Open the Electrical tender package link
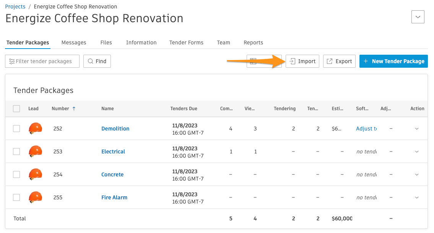Viewport: 434px width, 233px height. pyautogui.click(x=113, y=152)
